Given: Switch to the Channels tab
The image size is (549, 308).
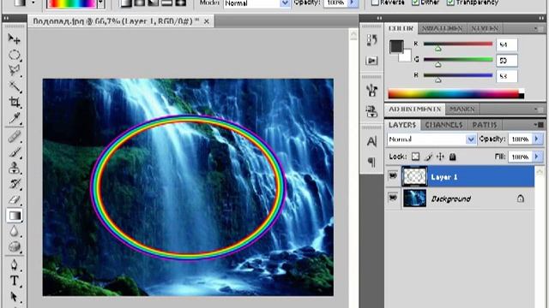Looking at the screenshot, I should click(x=444, y=125).
